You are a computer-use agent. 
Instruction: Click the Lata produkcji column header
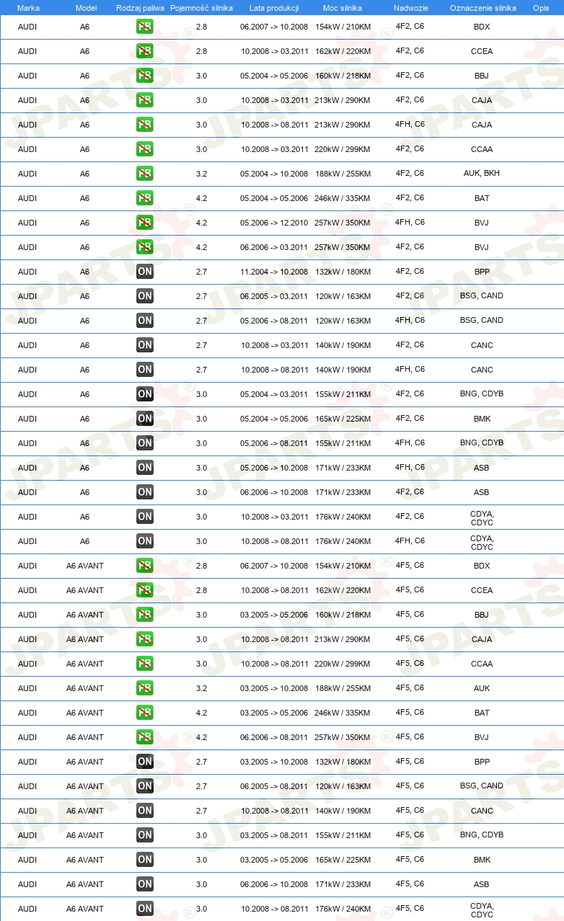(274, 8)
